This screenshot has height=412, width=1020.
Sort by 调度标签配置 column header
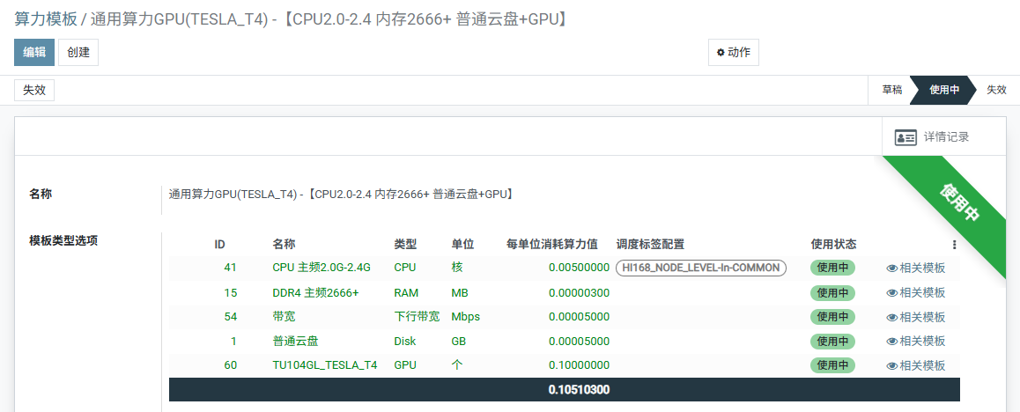(650, 245)
